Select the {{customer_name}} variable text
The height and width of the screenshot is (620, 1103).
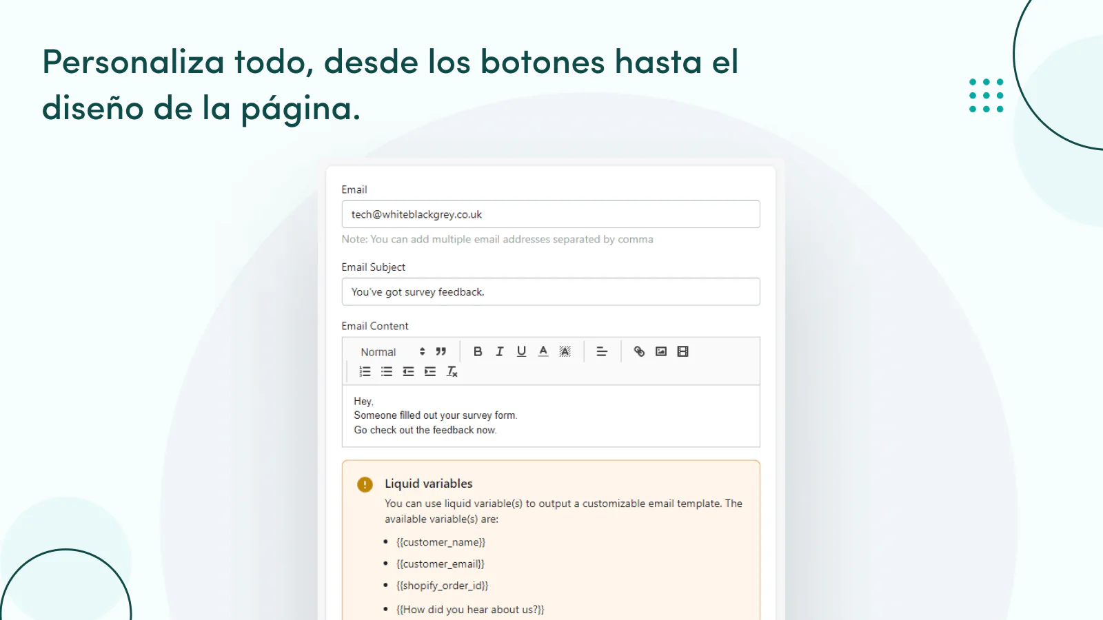point(441,542)
